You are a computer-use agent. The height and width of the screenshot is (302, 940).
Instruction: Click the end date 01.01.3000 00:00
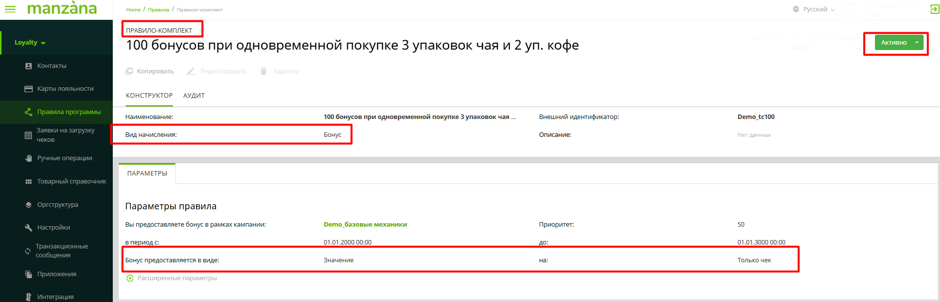761,242
